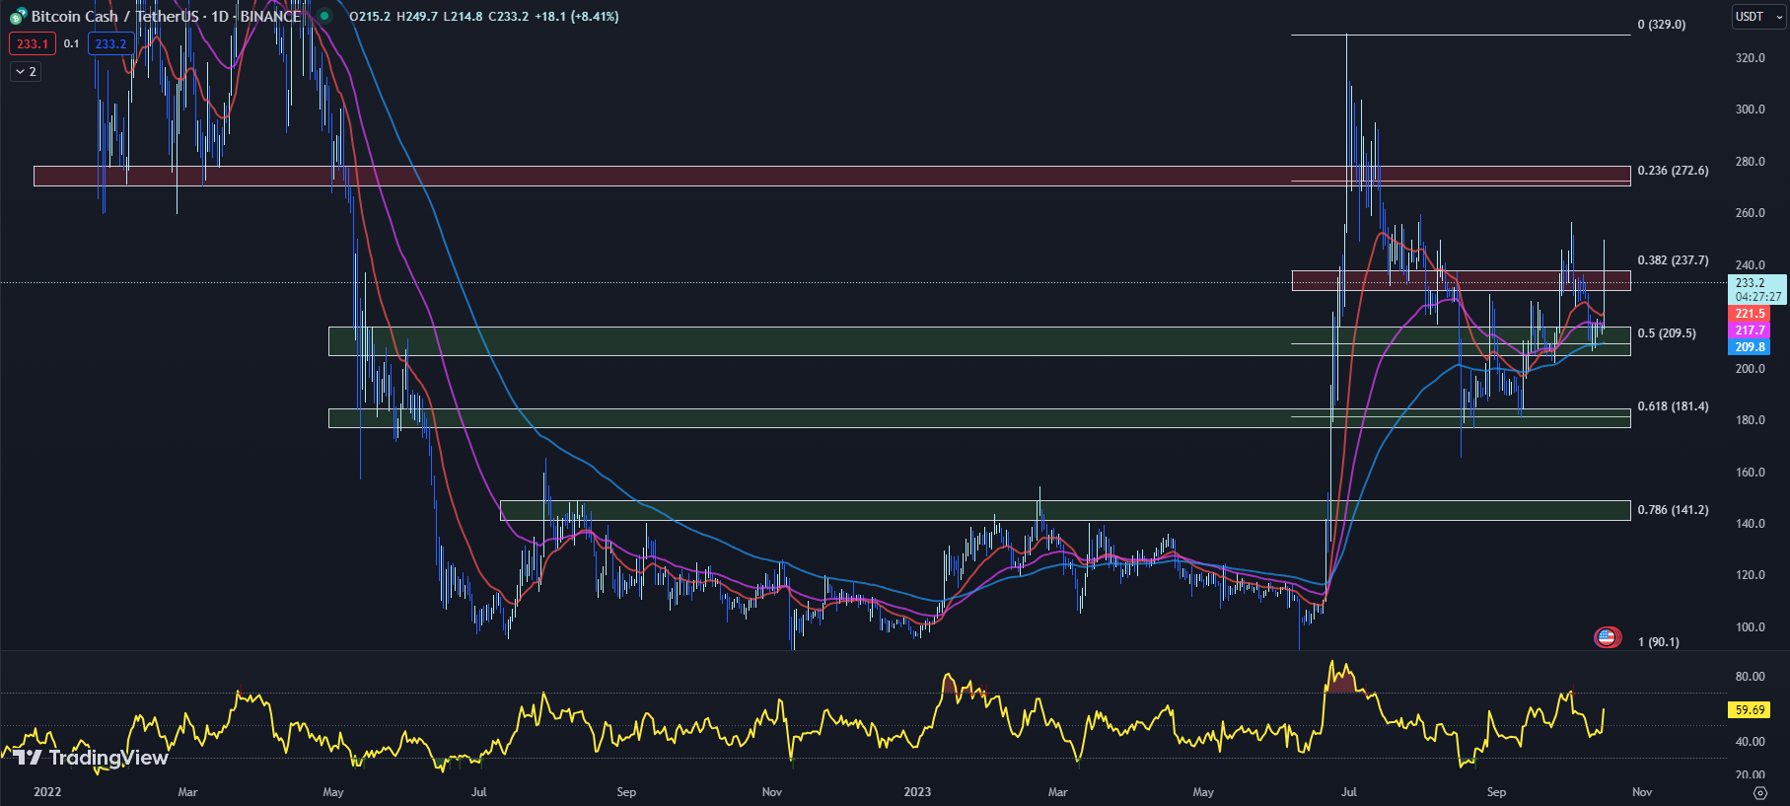1790x806 pixels.
Task: Click the C233.2 close value in legend
Action: [x=508, y=17]
